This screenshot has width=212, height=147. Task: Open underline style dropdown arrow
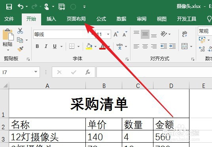click(x=61, y=46)
